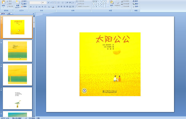The width and height of the screenshot is (186, 119).
Task: Expand the shapes gallery More arrow
Action: pyautogui.click(x=108, y=6)
